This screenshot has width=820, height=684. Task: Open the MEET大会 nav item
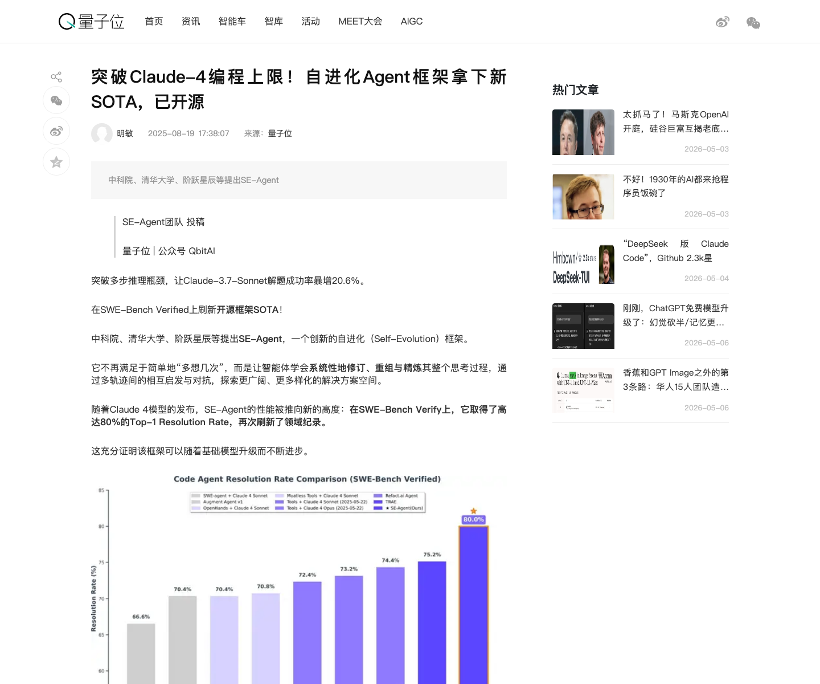coord(360,21)
